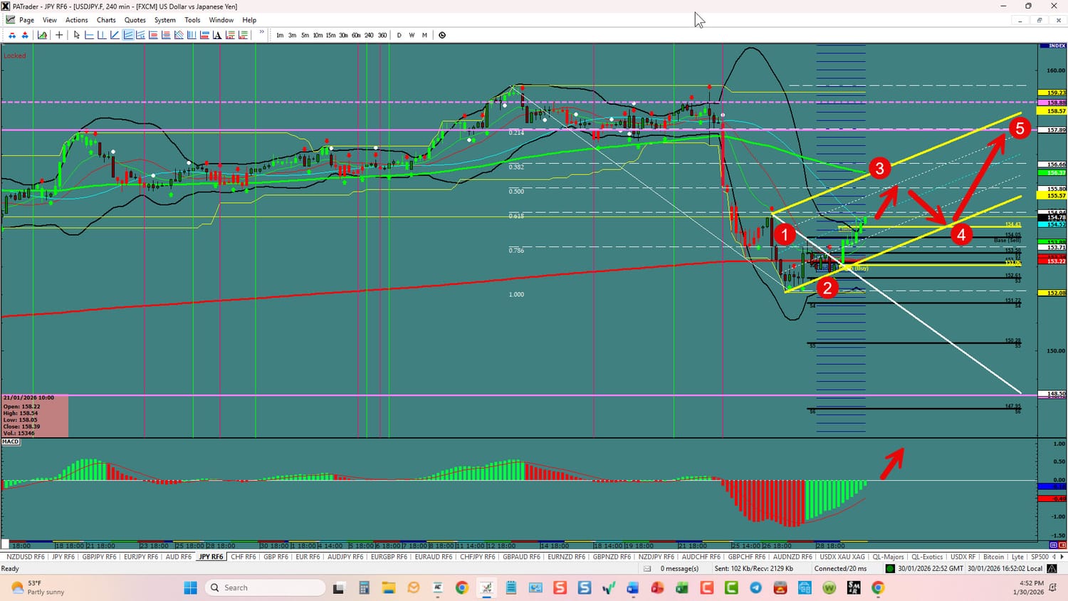Select the crosshair cursor tool
The image size is (1068, 601).
59,35
